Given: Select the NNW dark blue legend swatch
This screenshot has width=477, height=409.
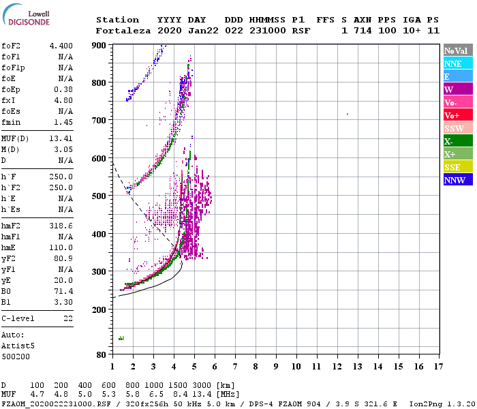Looking at the screenshot, I should (x=458, y=179).
